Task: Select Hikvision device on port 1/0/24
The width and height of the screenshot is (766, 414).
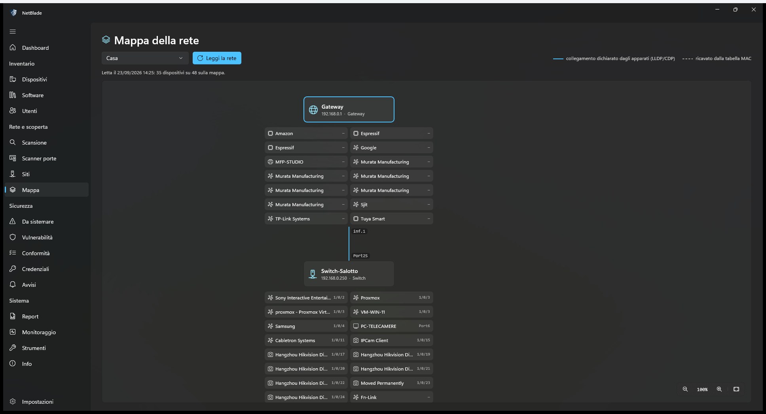Action: [x=306, y=397]
